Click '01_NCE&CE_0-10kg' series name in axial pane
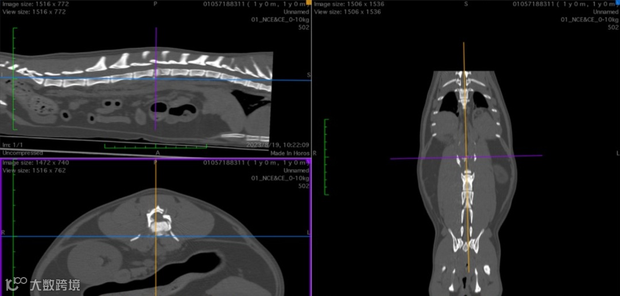This screenshot has width=620, height=296. 280,178
